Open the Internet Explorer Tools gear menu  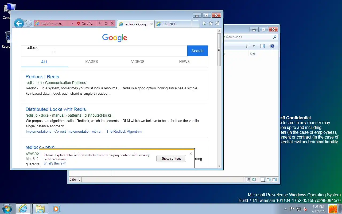coord(217,24)
